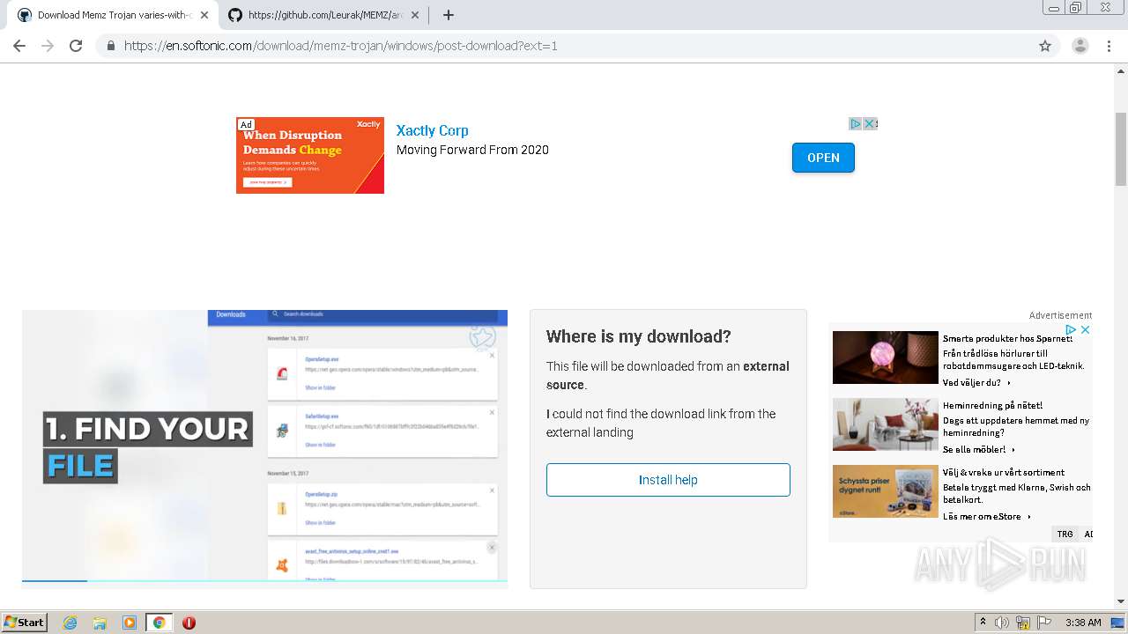
Task: Open the volume speaker tray icon
Action: tap(1002, 623)
